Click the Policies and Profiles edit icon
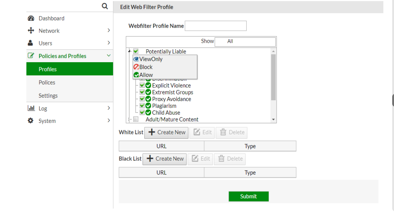This screenshot has height=214, width=394. [31, 56]
